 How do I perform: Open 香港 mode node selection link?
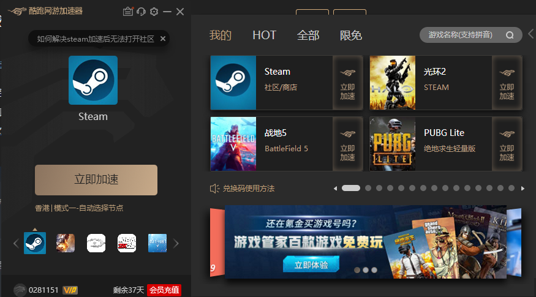(79, 208)
